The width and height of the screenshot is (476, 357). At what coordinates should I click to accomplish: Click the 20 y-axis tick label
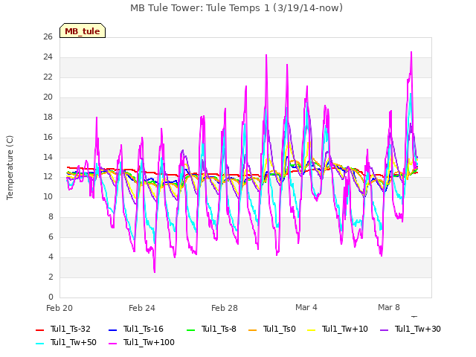point(48,97)
